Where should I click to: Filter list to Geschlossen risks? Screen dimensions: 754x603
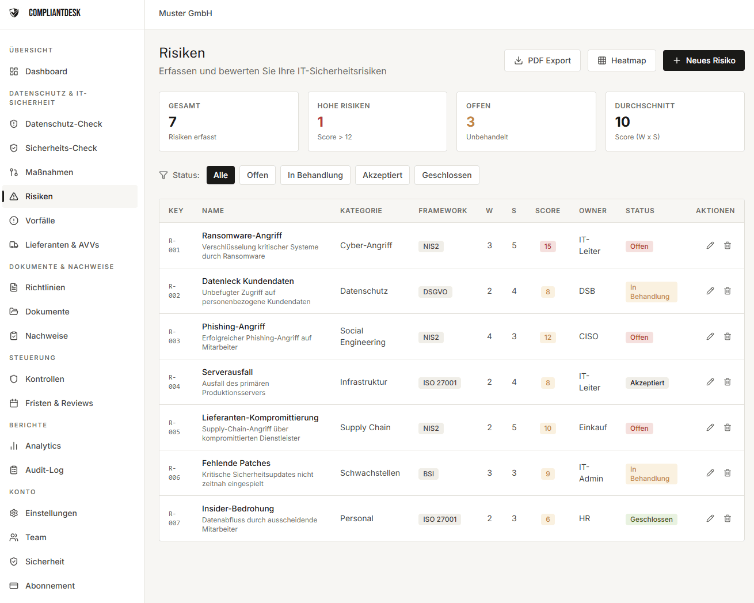coord(447,175)
